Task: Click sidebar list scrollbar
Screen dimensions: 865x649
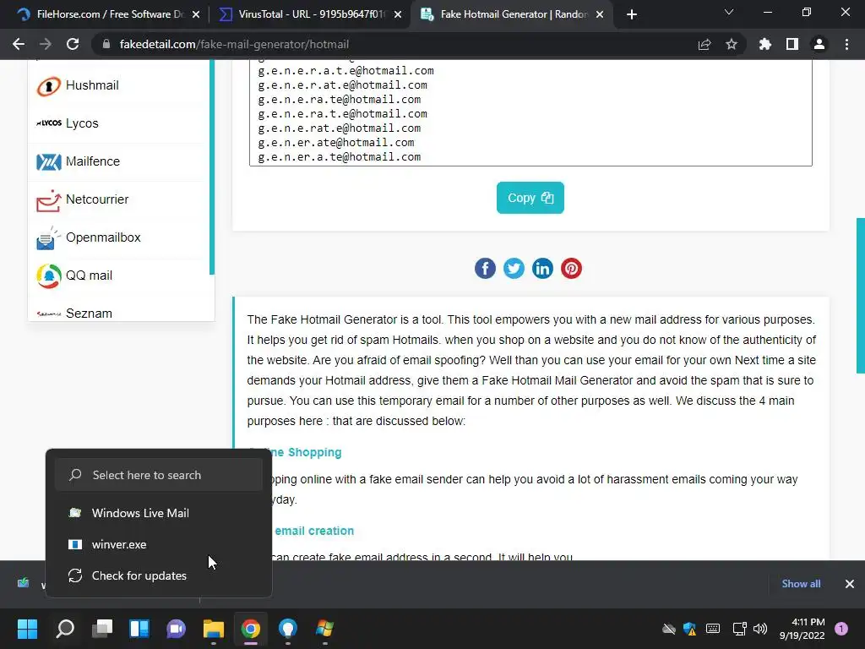Action: point(212,167)
